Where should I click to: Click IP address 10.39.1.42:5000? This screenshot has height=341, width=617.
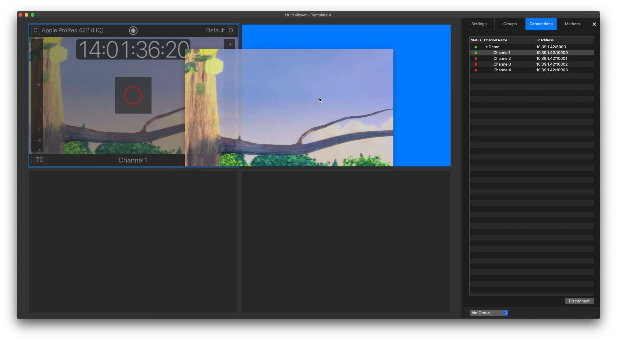pyautogui.click(x=551, y=47)
